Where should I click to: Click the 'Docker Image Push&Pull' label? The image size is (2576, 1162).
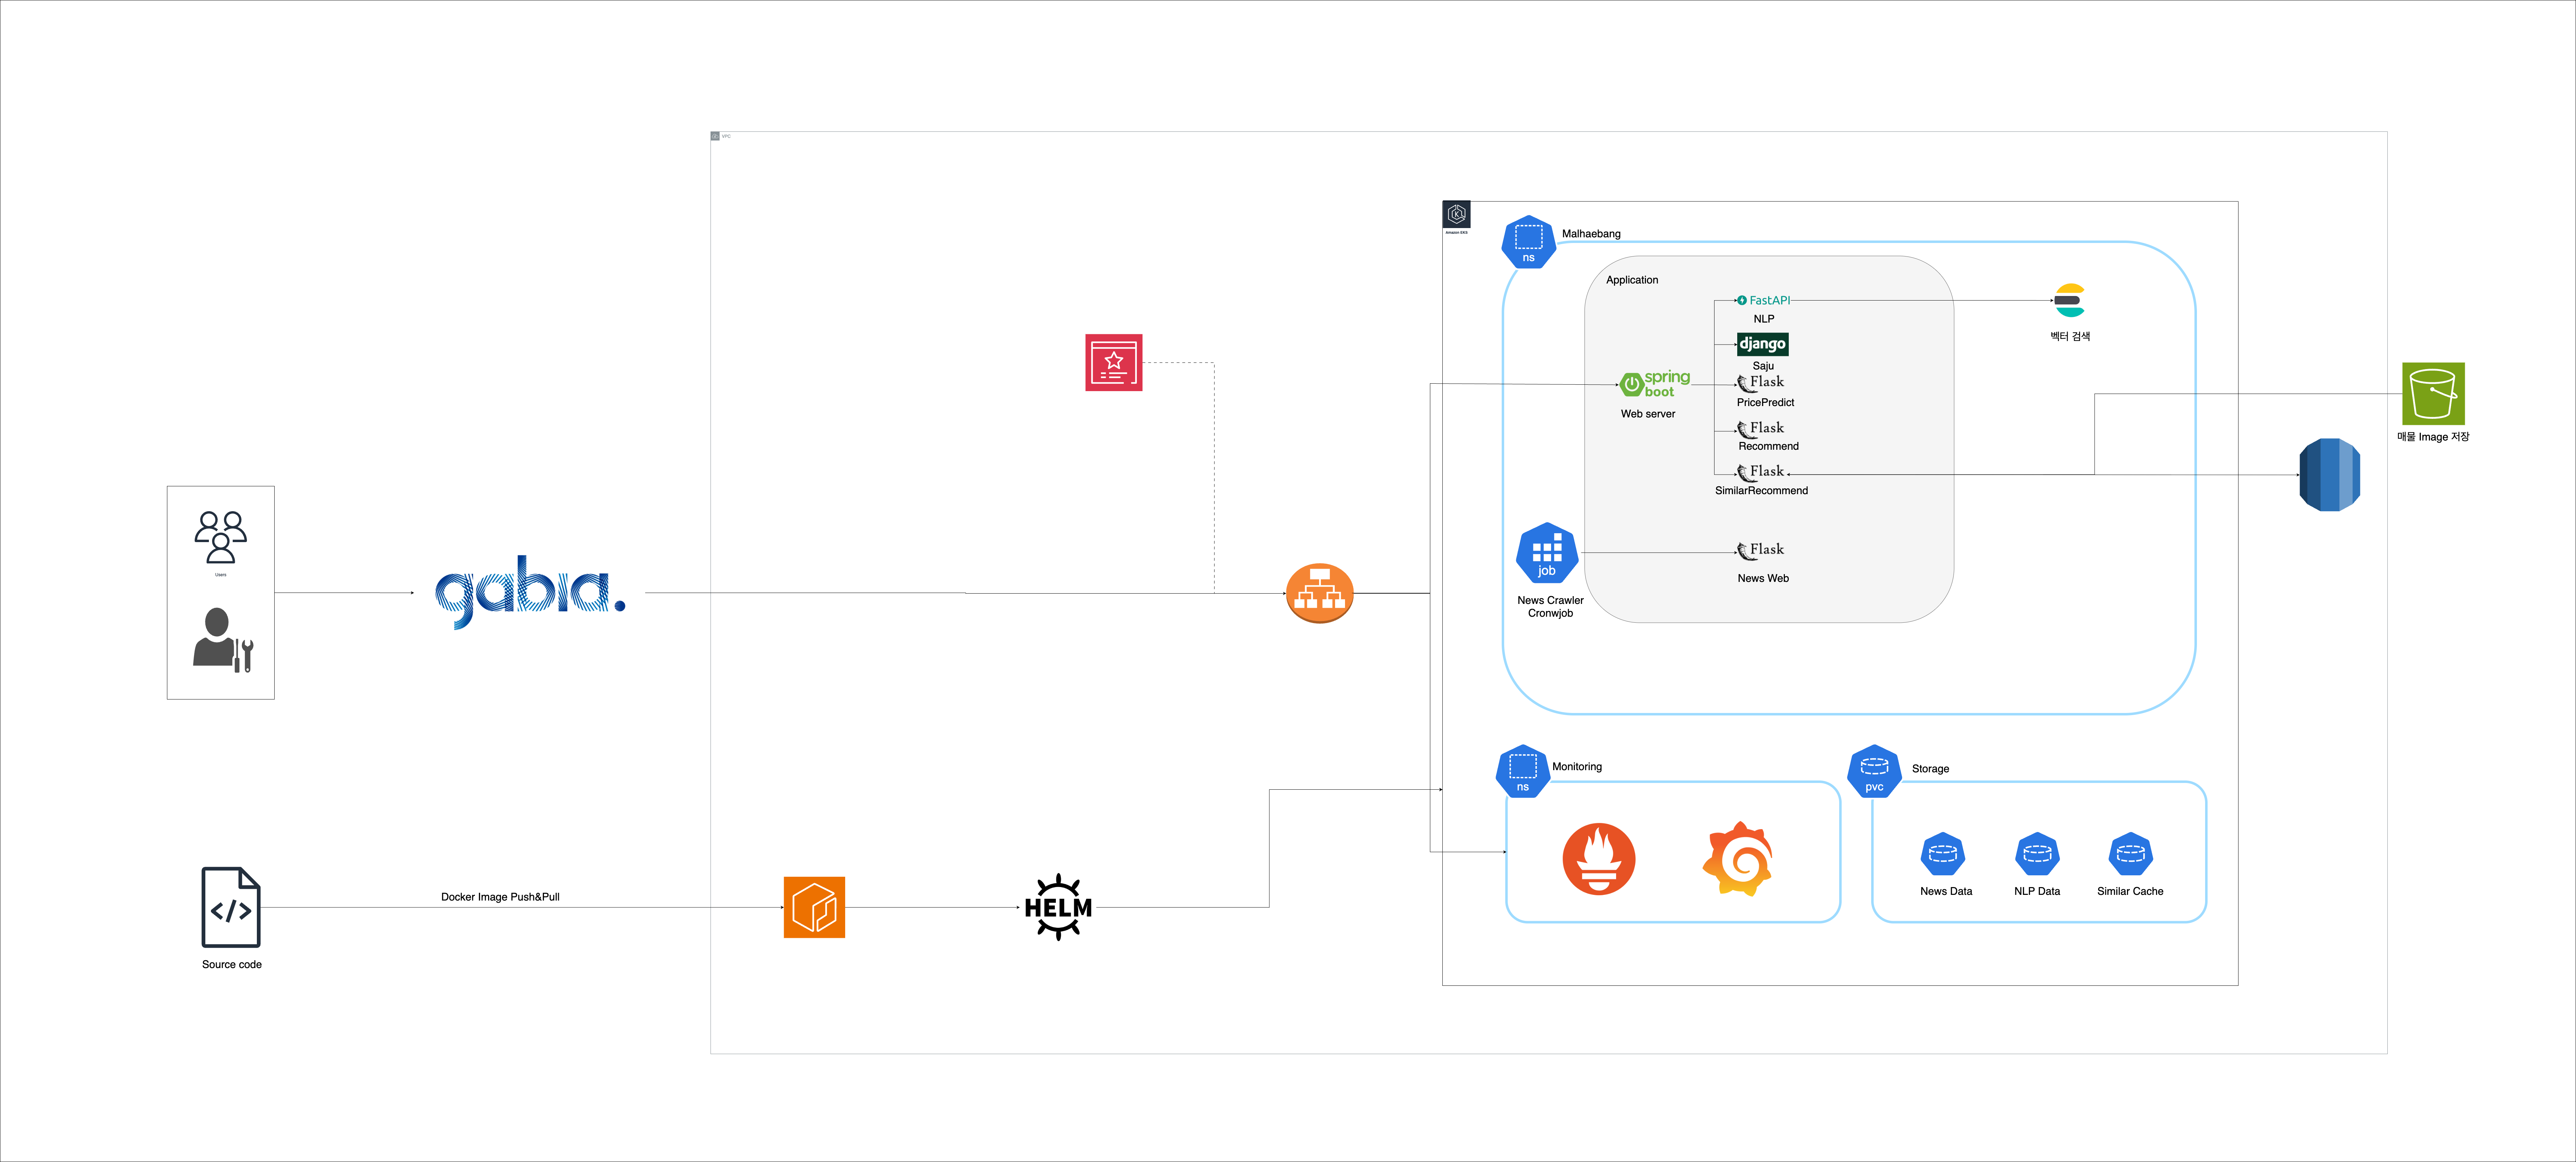500,897
